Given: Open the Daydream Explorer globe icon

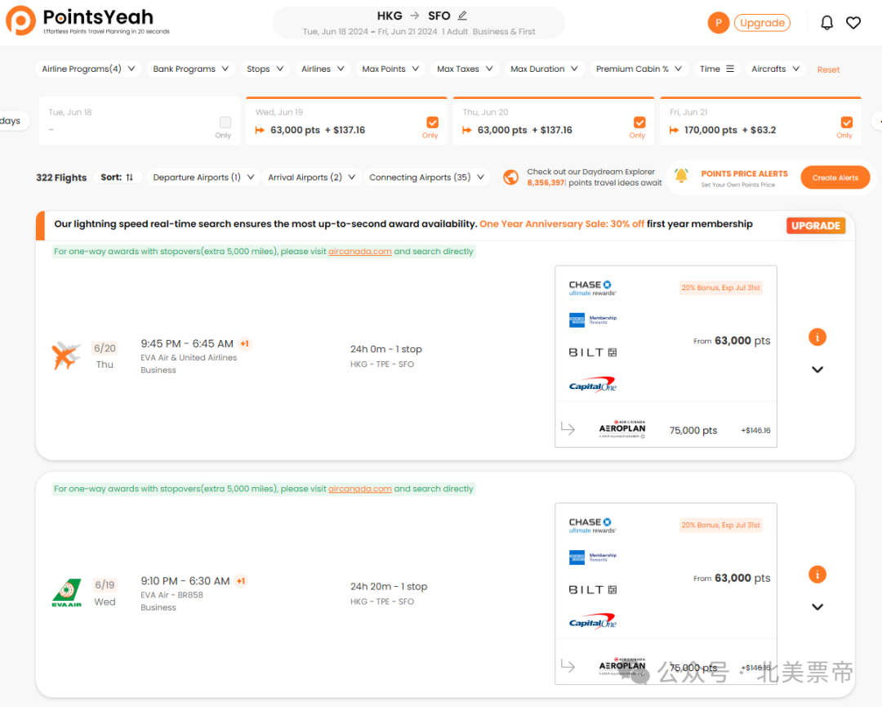Looking at the screenshot, I should 510,177.
